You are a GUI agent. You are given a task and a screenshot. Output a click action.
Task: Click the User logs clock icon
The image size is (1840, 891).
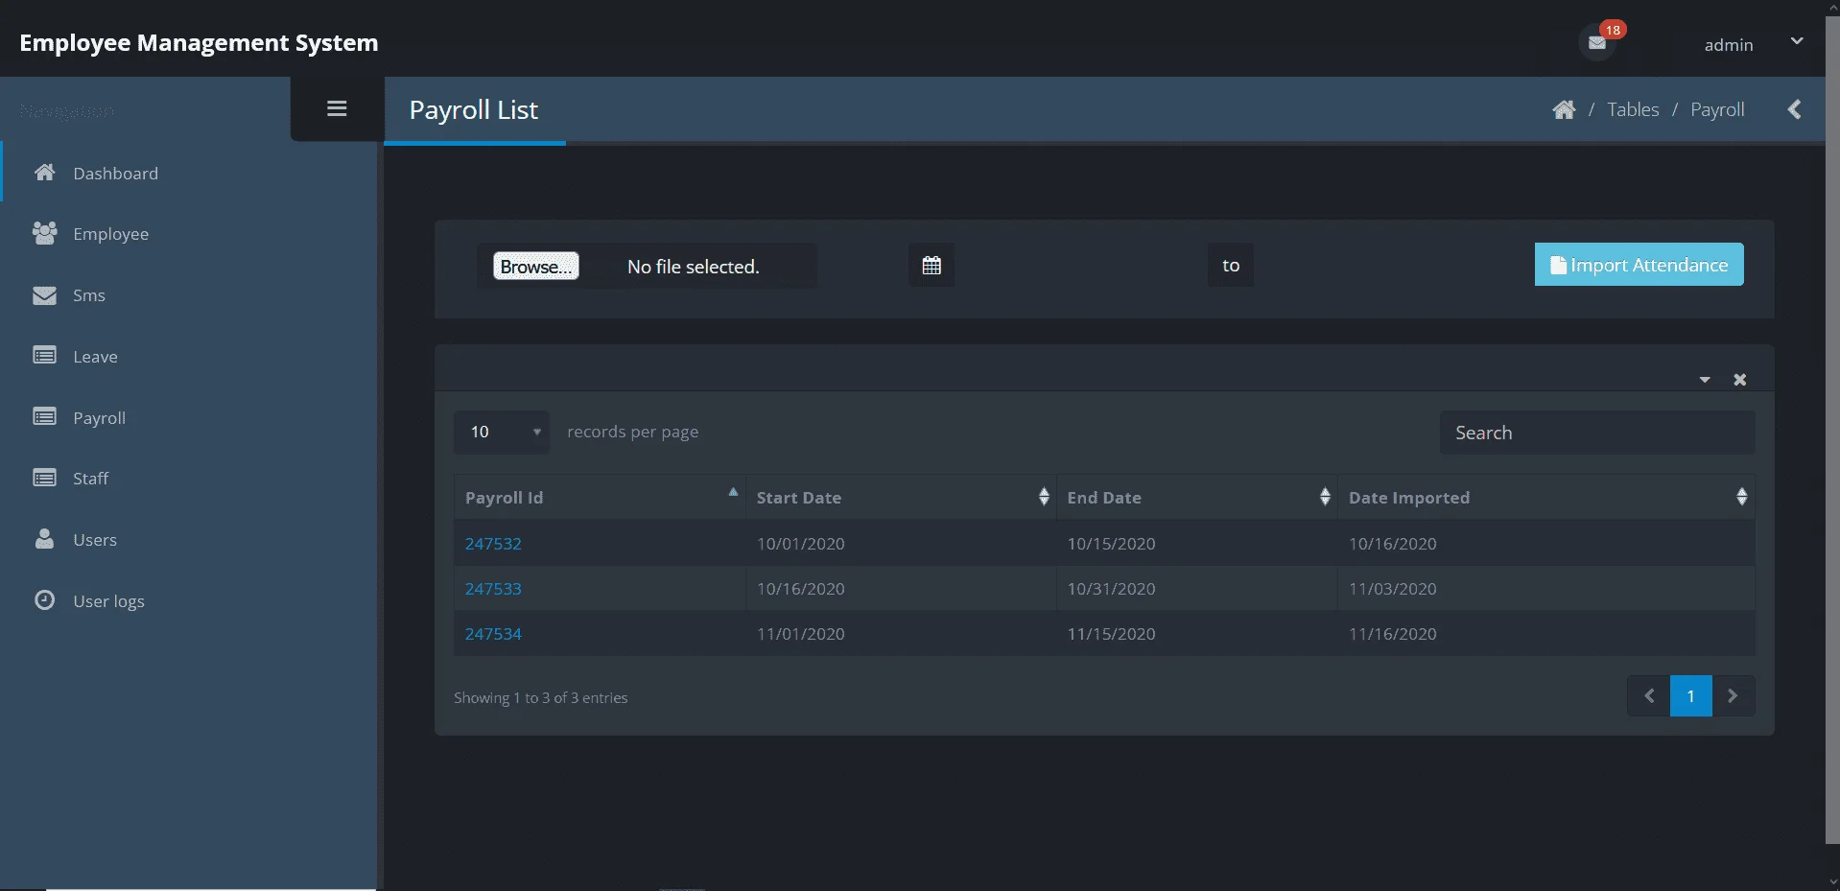[44, 600]
